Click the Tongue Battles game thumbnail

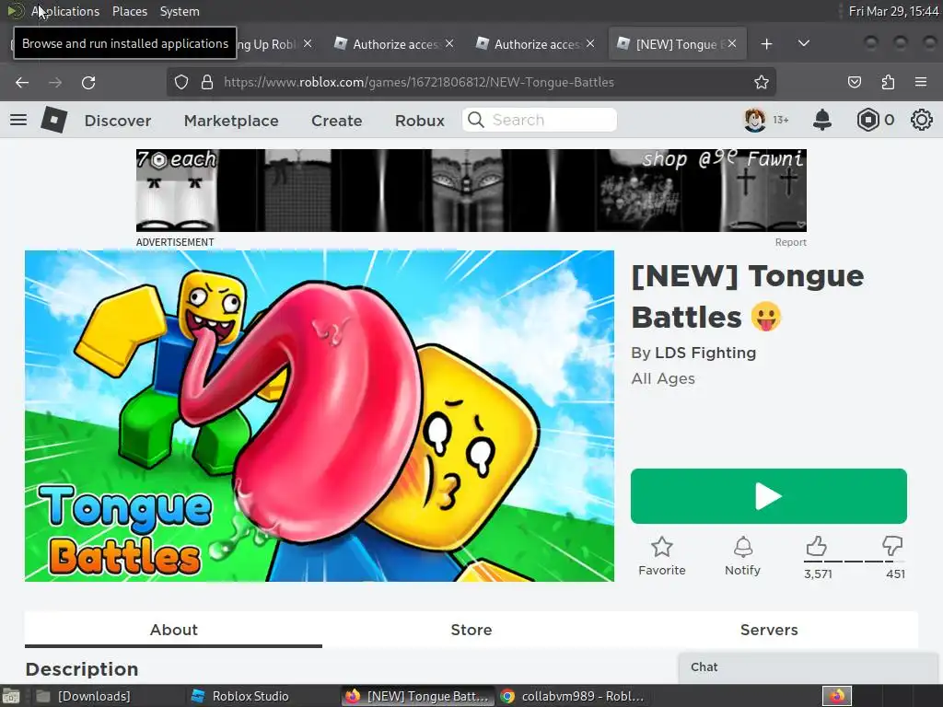click(320, 416)
